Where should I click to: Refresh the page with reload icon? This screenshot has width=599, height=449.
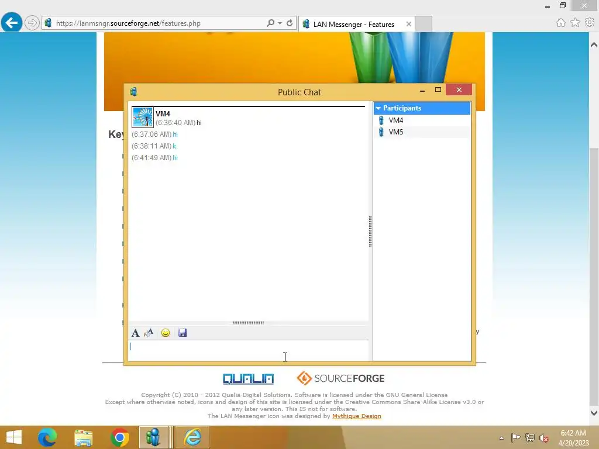pyautogui.click(x=290, y=23)
